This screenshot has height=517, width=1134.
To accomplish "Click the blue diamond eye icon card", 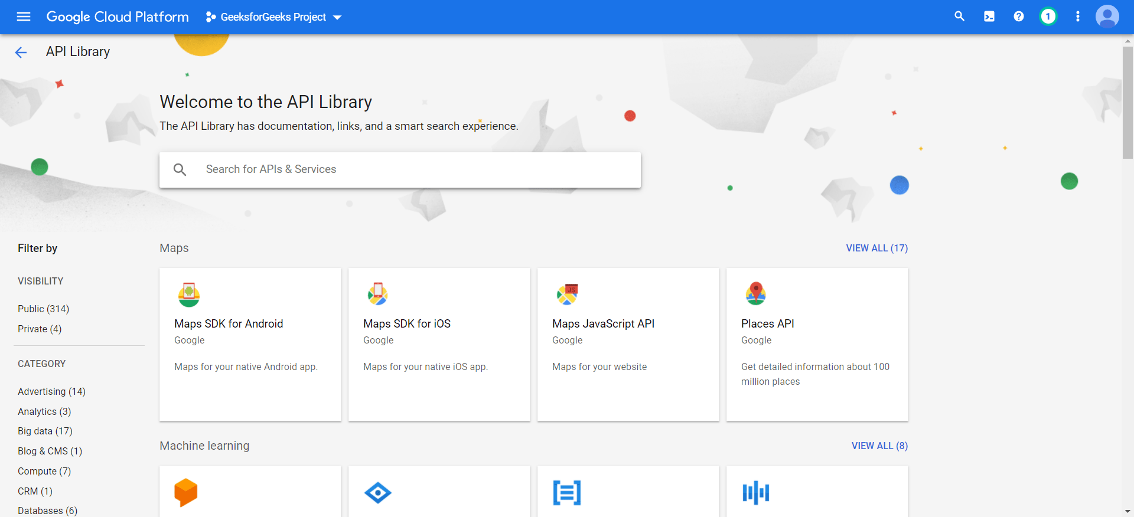I will (x=378, y=493).
